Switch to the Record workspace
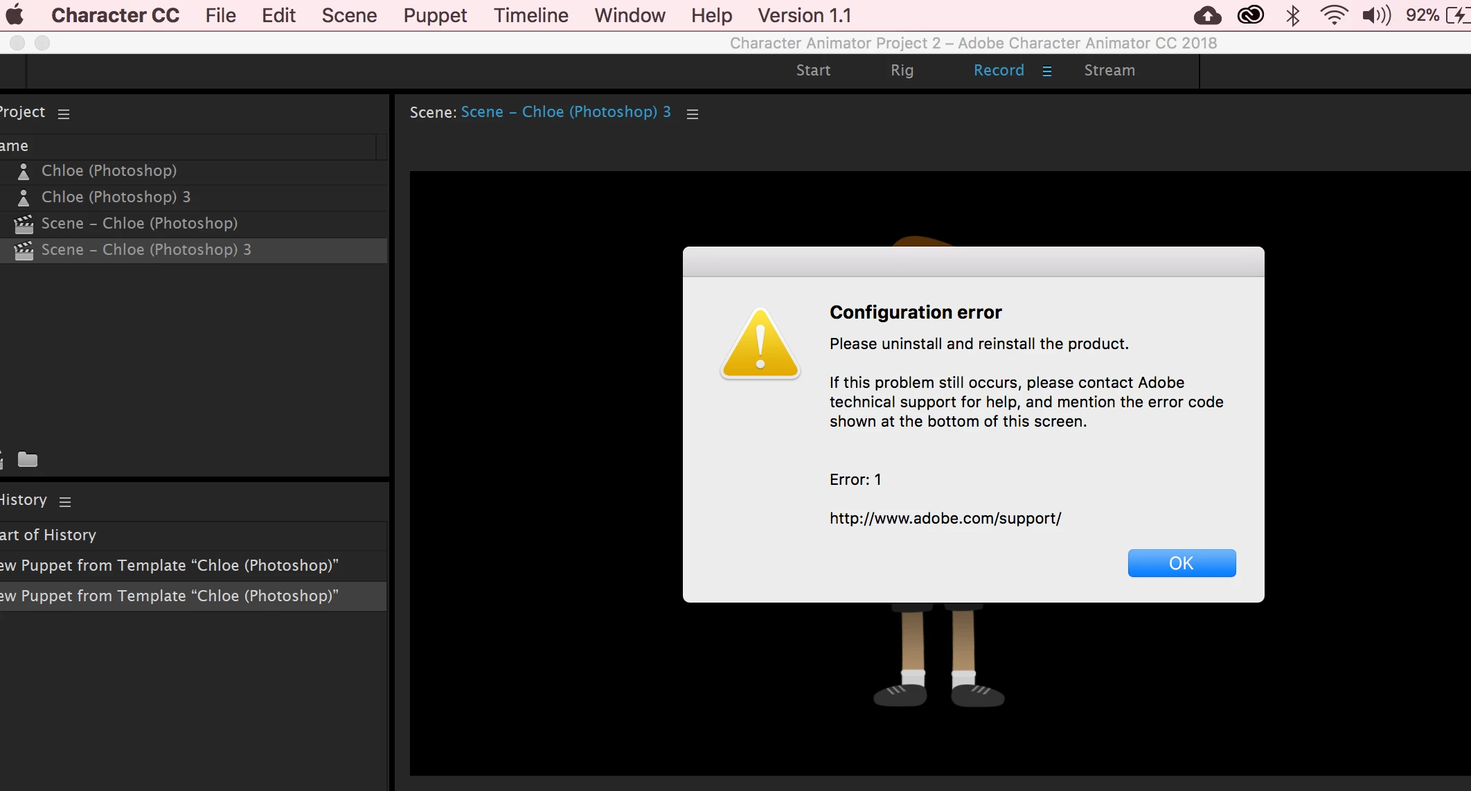Screen dimensions: 1471x791 (x=999, y=70)
